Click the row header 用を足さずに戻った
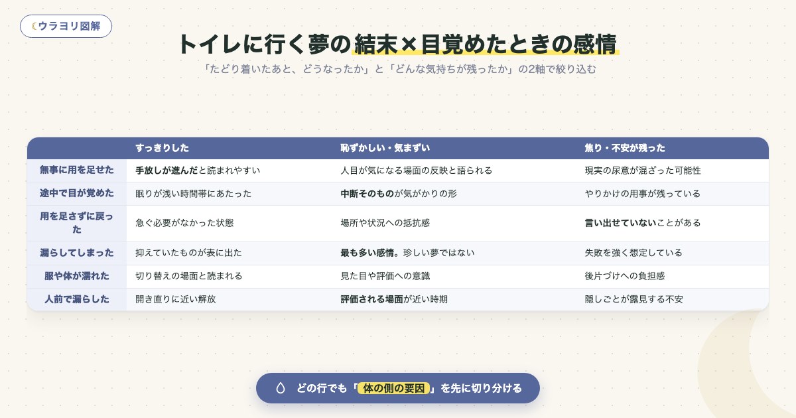796x418 pixels. click(x=77, y=224)
